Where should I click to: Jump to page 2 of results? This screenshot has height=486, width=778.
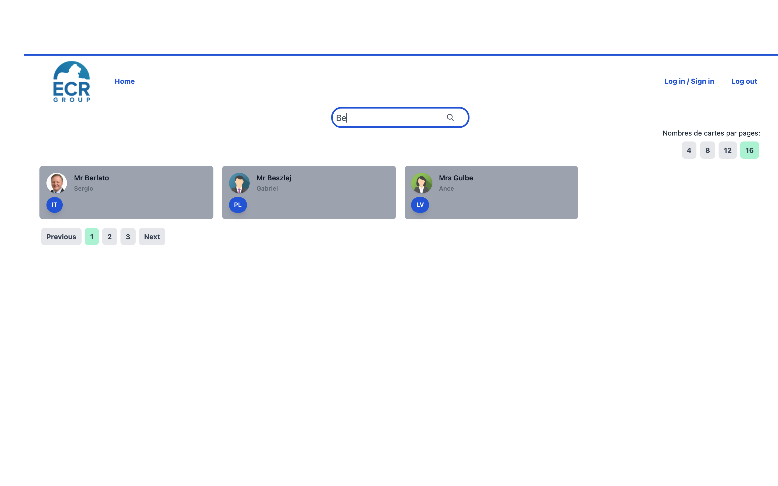click(x=110, y=237)
